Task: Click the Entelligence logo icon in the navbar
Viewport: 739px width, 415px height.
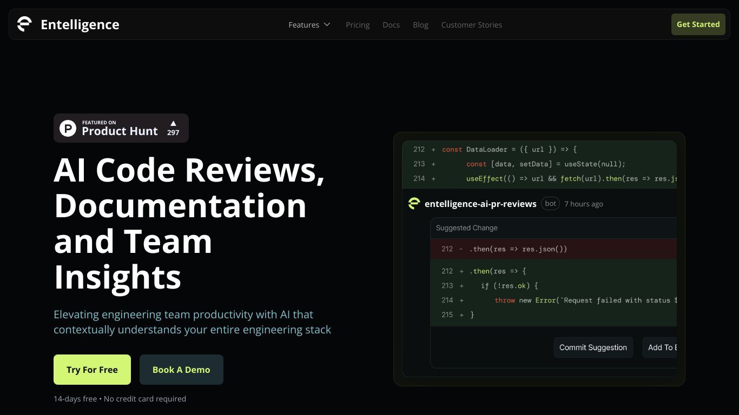Action: [x=24, y=24]
